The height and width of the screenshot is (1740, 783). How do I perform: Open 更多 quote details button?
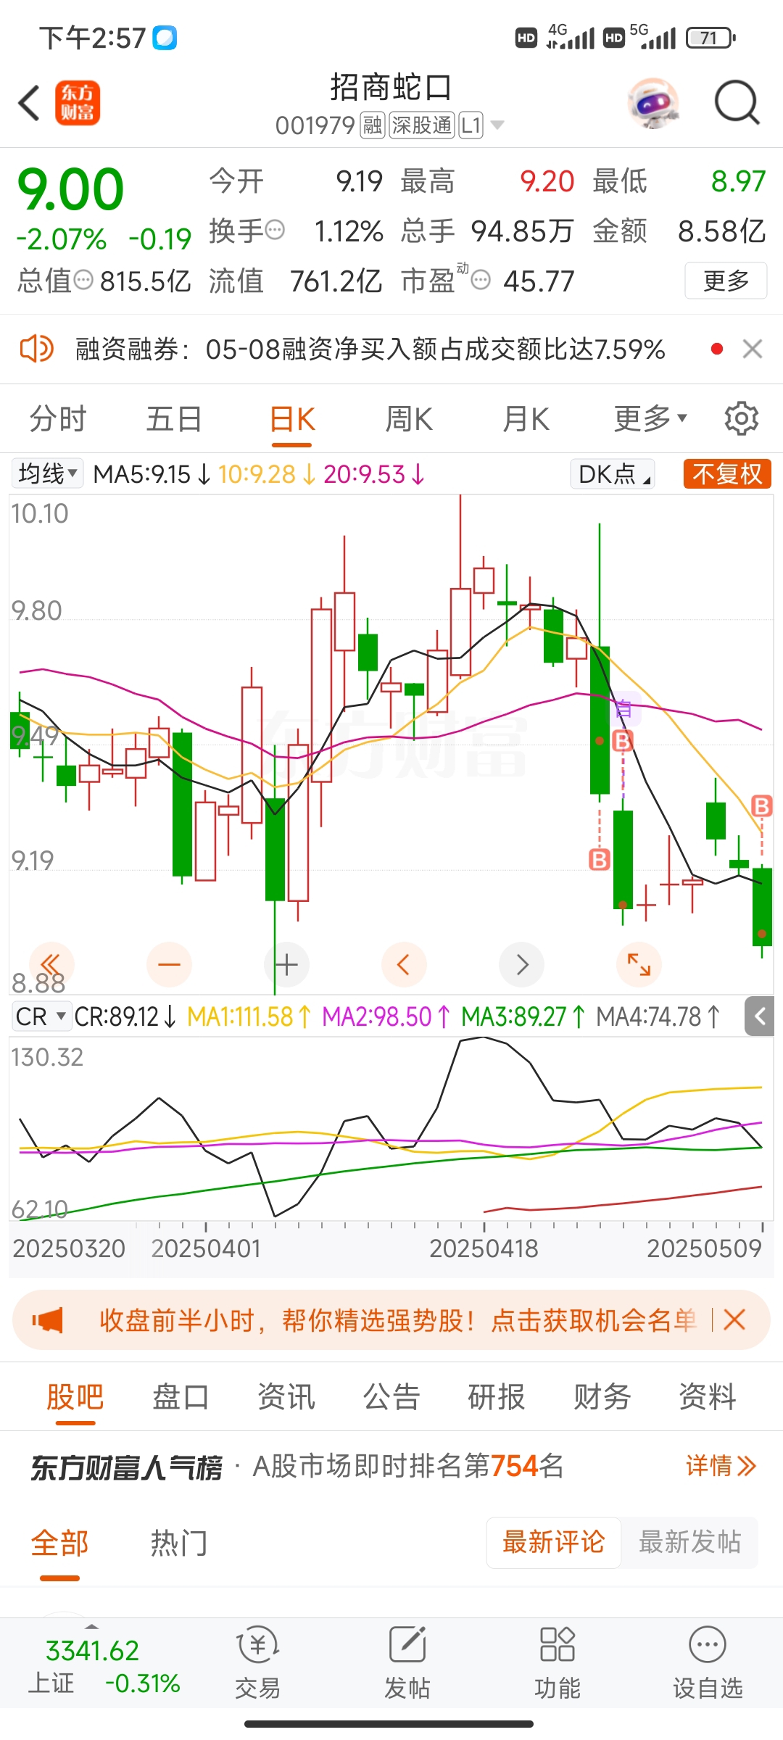pos(726,281)
